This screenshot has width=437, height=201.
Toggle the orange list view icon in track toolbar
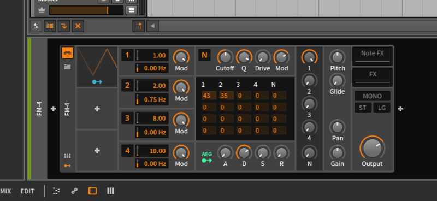(x=50, y=26)
